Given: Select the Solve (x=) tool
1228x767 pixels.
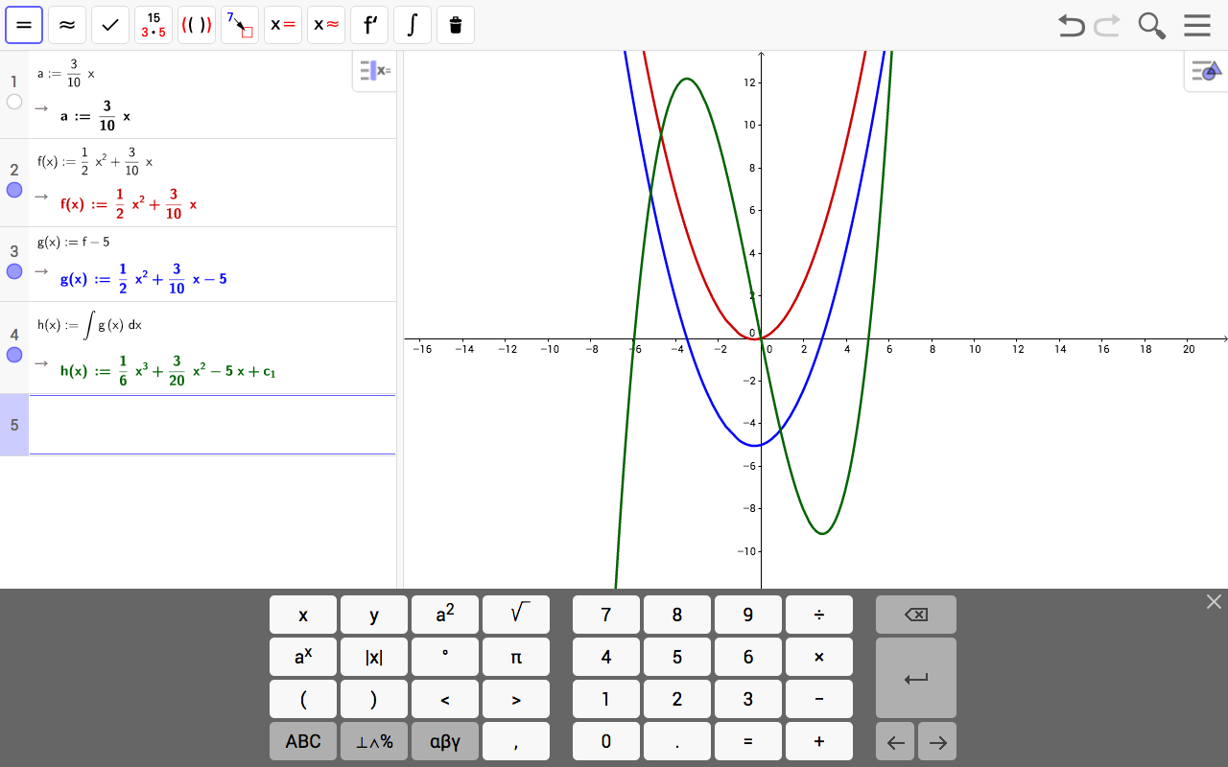Looking at the screenshot, I should click(x=283, y=25).
